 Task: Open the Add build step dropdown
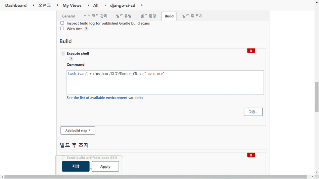coord(78,131)
